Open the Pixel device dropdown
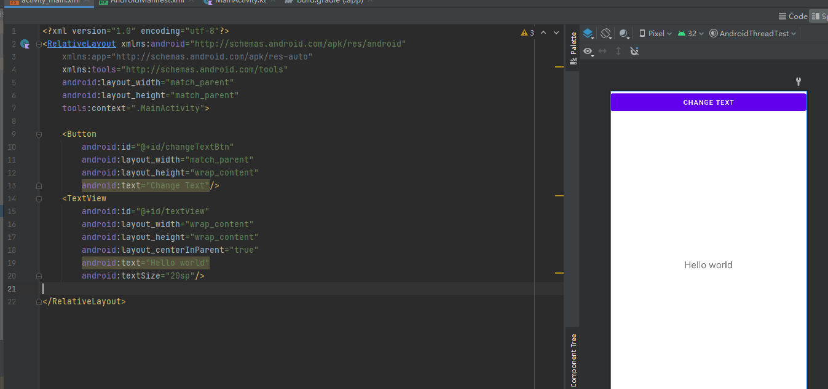Viewport: 828px width, 389px height. (x=655, y=34)
